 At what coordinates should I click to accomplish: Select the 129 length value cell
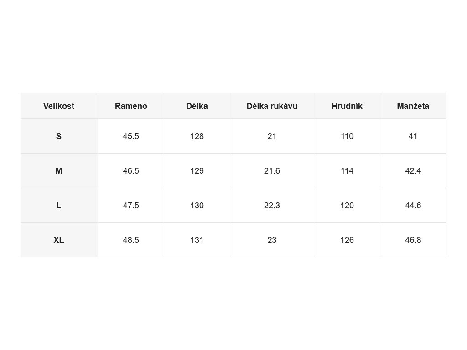(197, 171)
